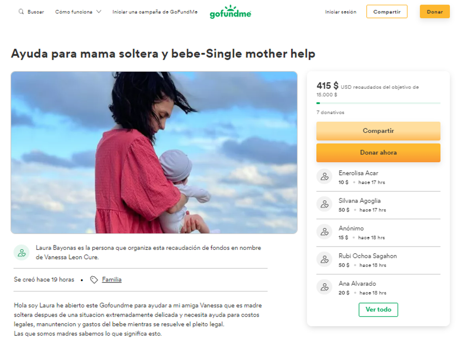Click the Donar ahora button
The image size is (464, 338).
(x=378, y=153)
